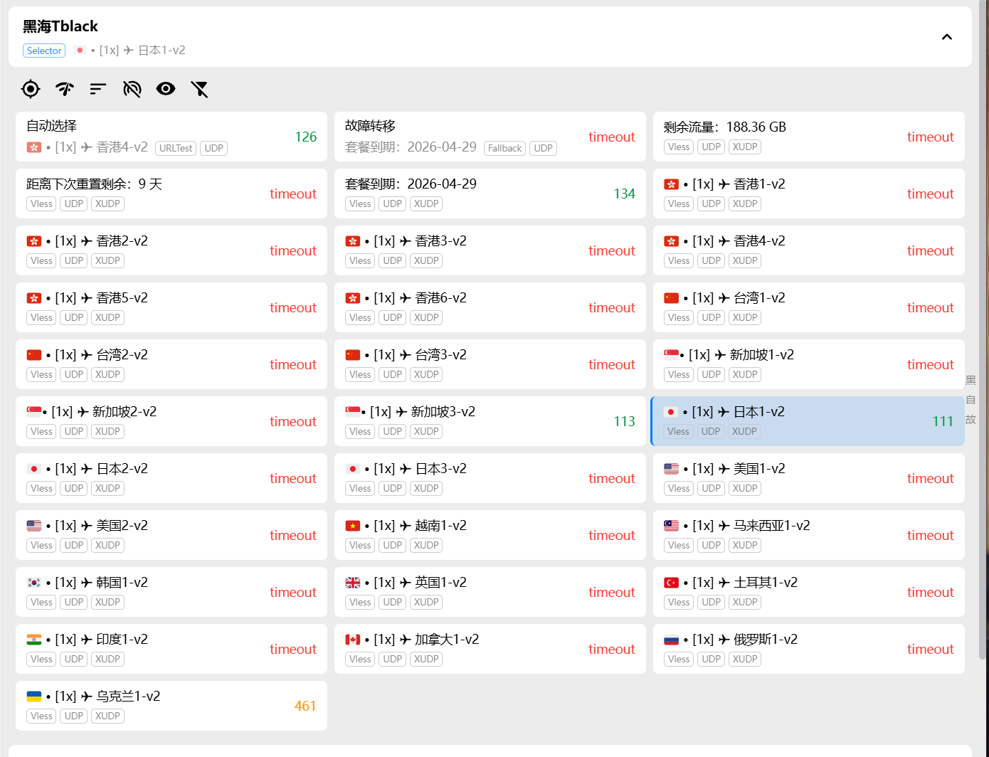Jump to group 黑 in the side index
Screen dimensions: 989x757
click(971, 380)
